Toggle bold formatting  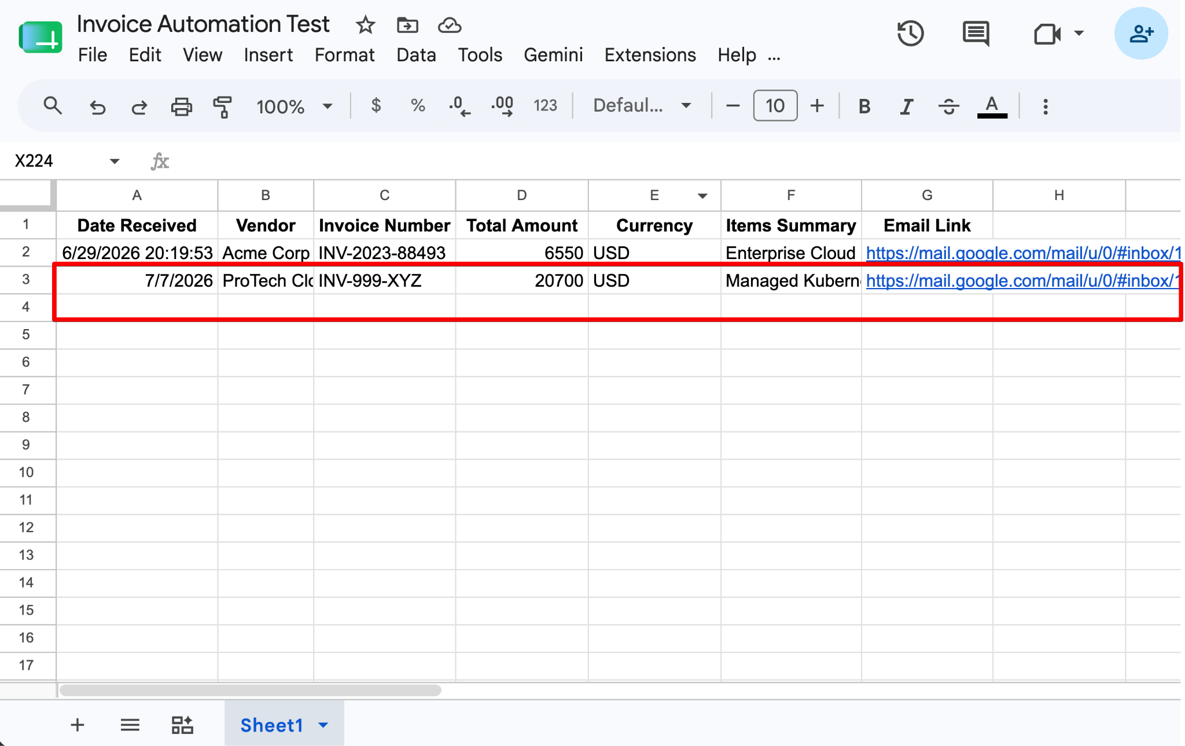pyautogui.click(x=864, y=106)
